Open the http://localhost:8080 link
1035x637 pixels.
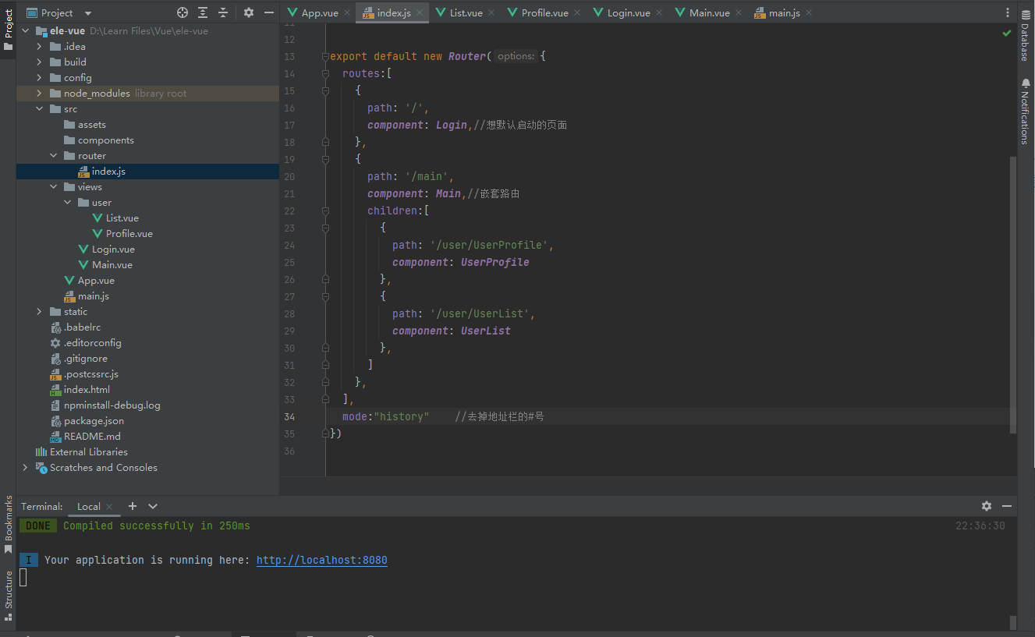tap(321, 560)
